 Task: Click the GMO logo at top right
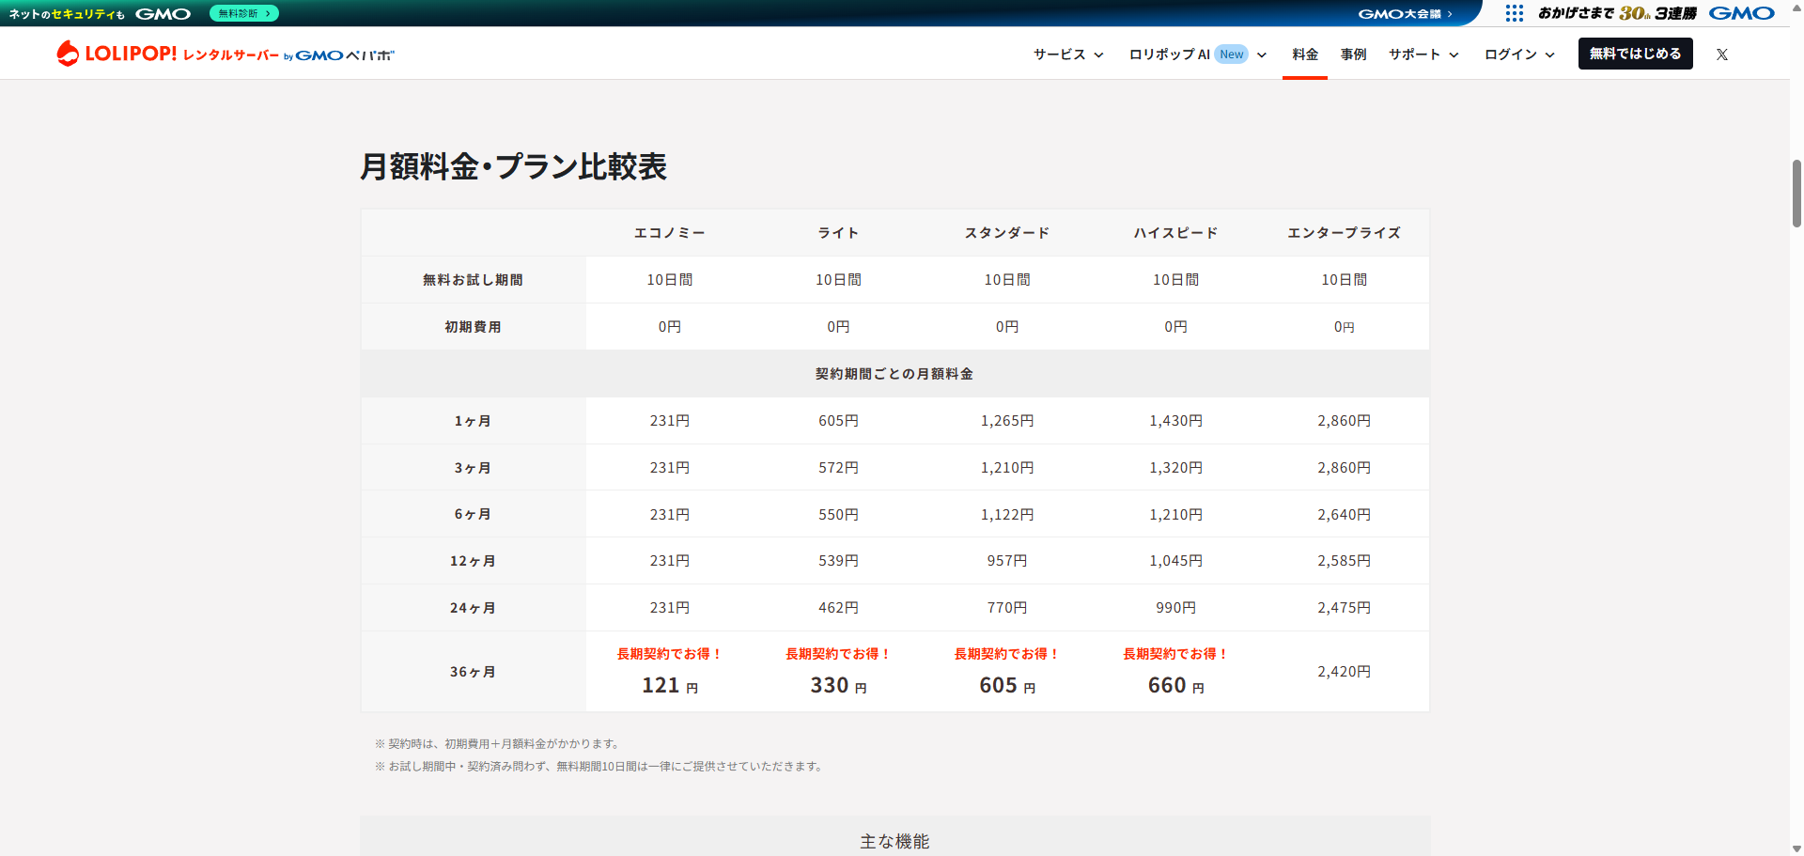tap(1741, 13)
